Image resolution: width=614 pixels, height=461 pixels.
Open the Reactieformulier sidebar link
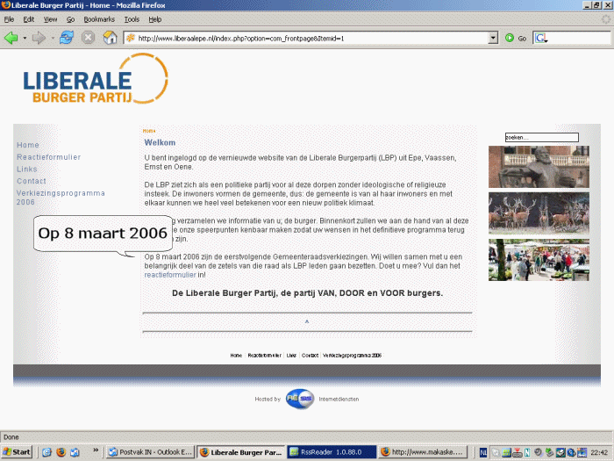(x=48, y=157)
